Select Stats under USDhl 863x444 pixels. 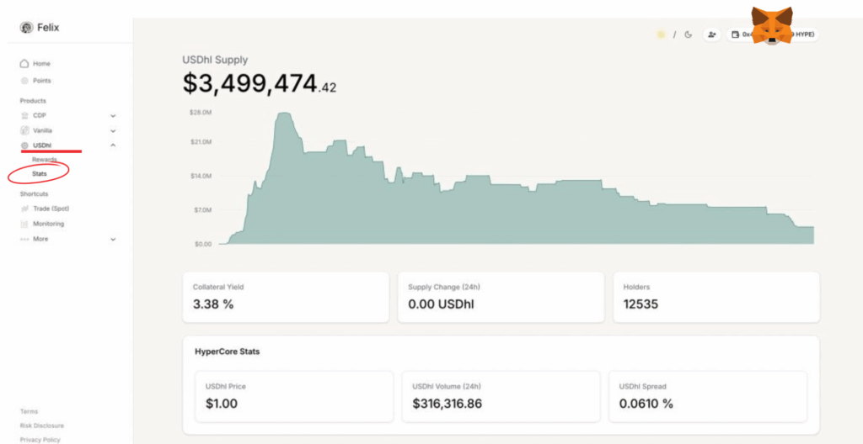pyautogui.click(x=40, y=173)
